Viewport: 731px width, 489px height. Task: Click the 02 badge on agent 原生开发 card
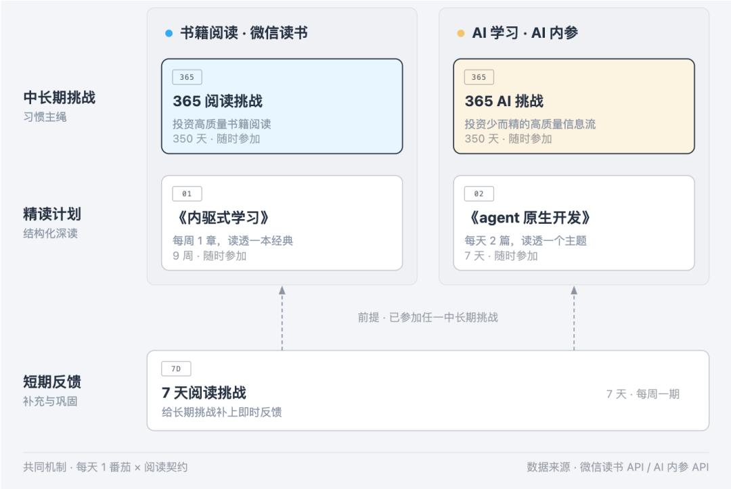pyautogui.click(x=479, y=193)
